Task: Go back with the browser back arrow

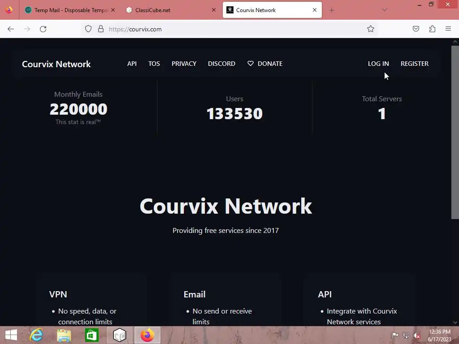Action: point(11,29)
